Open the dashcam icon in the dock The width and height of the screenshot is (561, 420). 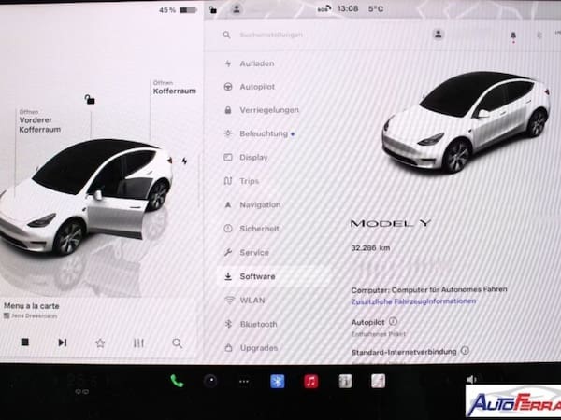click(210, 382)
